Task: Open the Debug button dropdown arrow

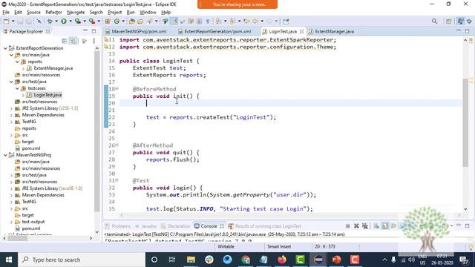Action: (x=56, y=22)
